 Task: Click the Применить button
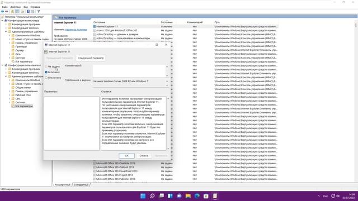[x=161, y=156]
